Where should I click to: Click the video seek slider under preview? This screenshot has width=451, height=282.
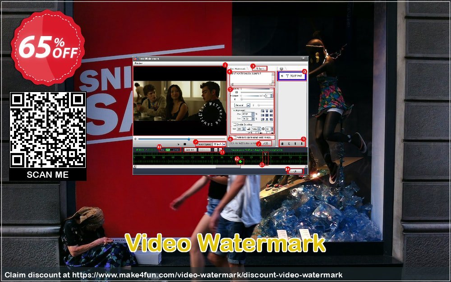coord(181,139)
